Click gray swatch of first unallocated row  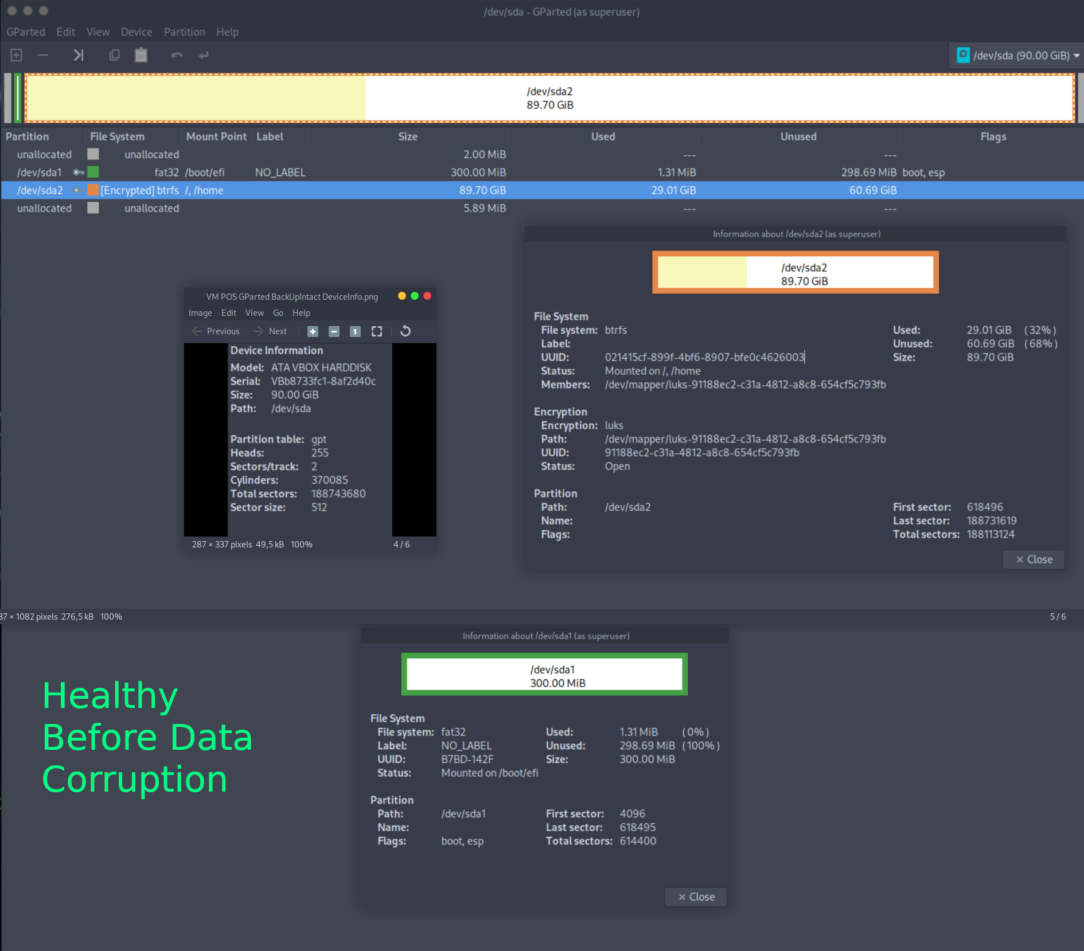point(93,154)
